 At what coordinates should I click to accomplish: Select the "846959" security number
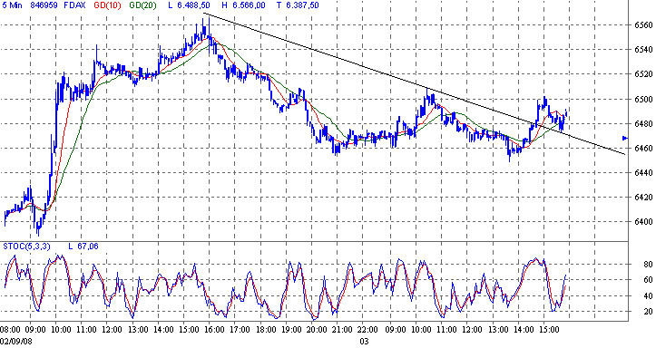tap(44, 5)
